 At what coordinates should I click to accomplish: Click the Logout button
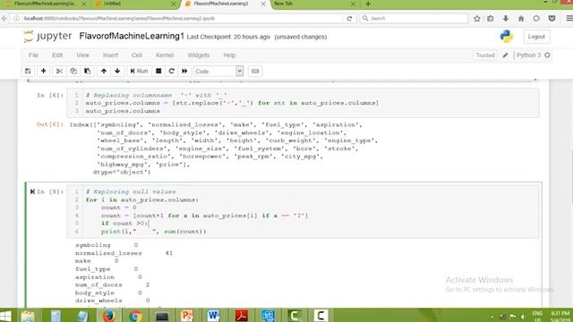point(536,37)
